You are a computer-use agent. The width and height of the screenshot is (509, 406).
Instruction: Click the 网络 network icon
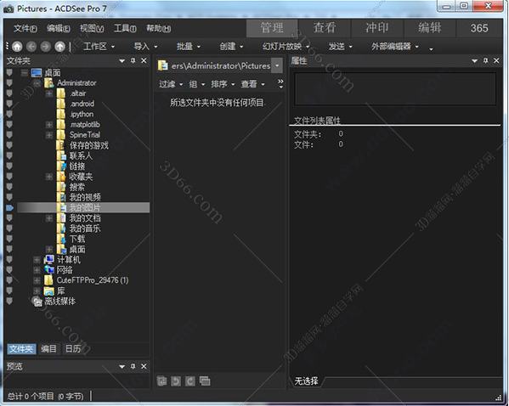click(49, 270)
